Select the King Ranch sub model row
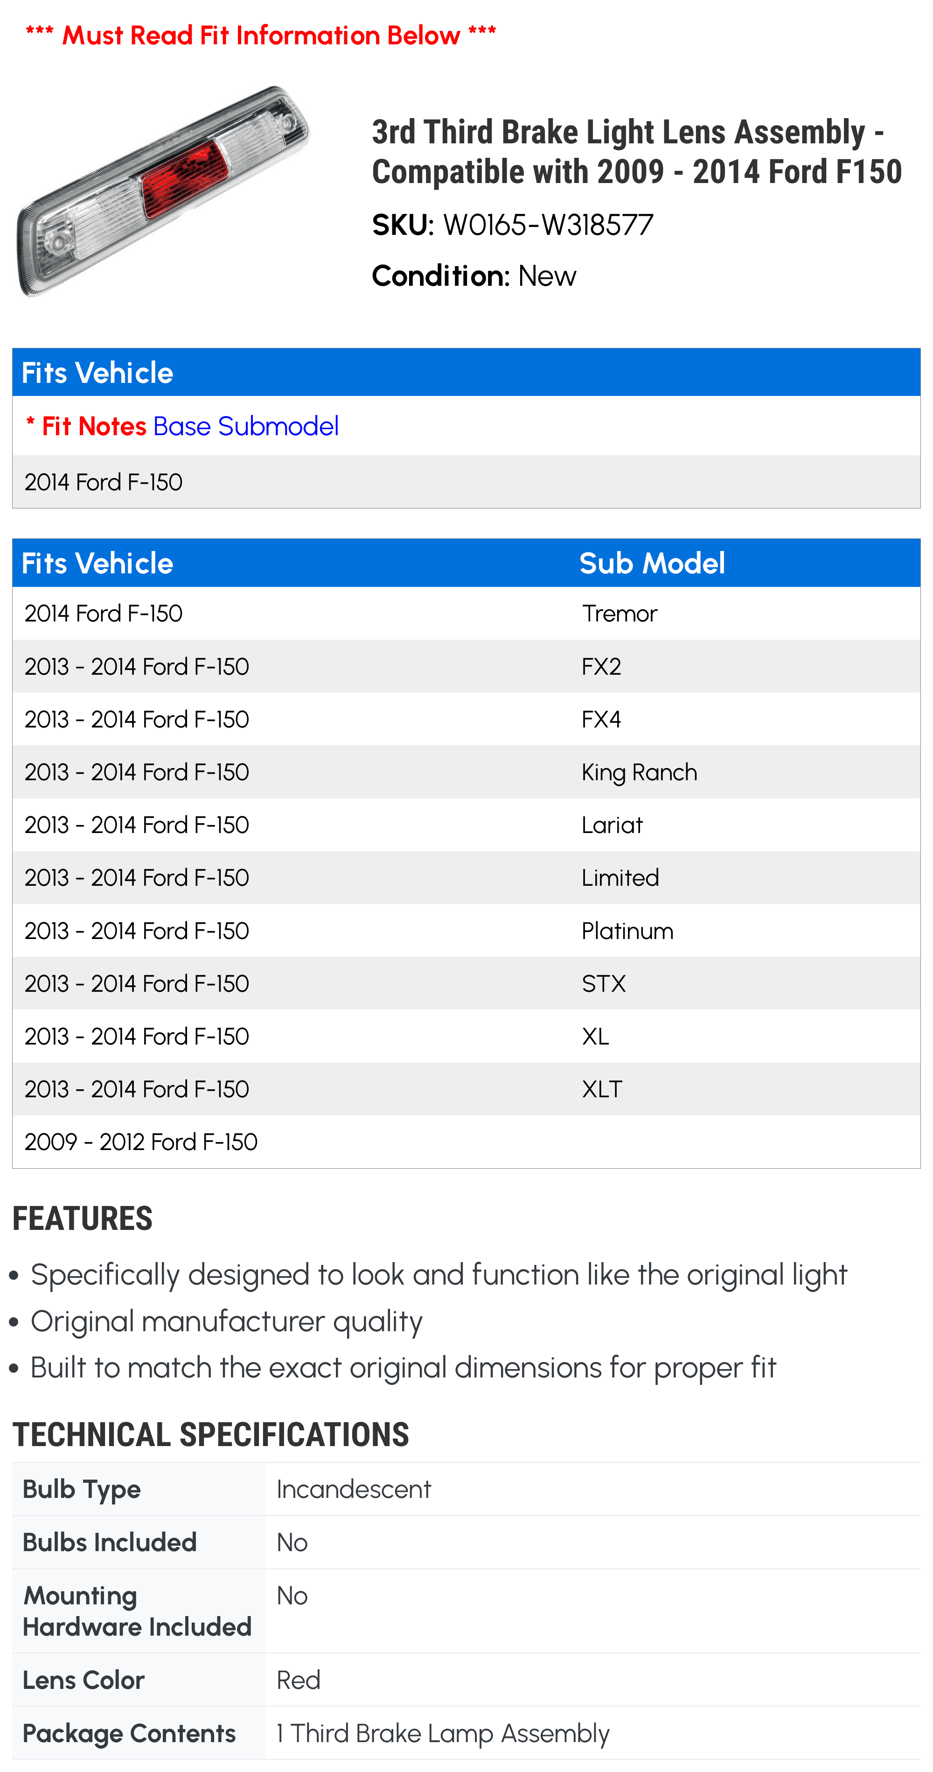Viewport: 933px width, 1772px height. pyautogui.click(x=466, y=772)
